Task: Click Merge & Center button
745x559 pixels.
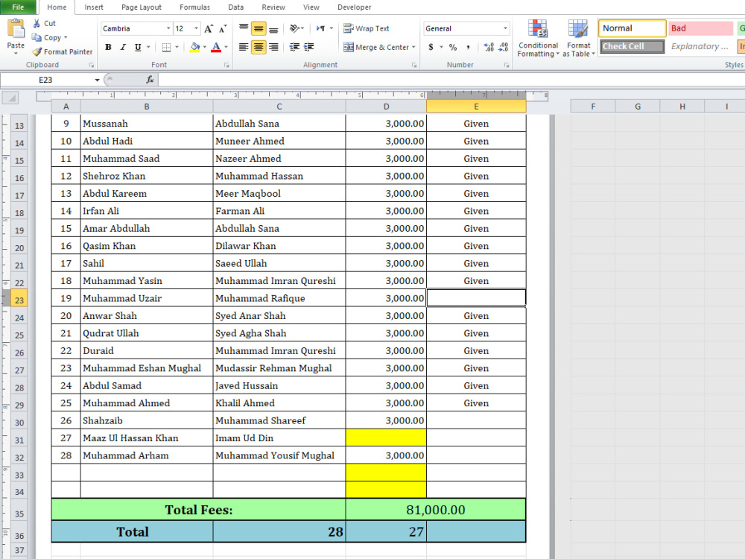Action: coord(375,47)
